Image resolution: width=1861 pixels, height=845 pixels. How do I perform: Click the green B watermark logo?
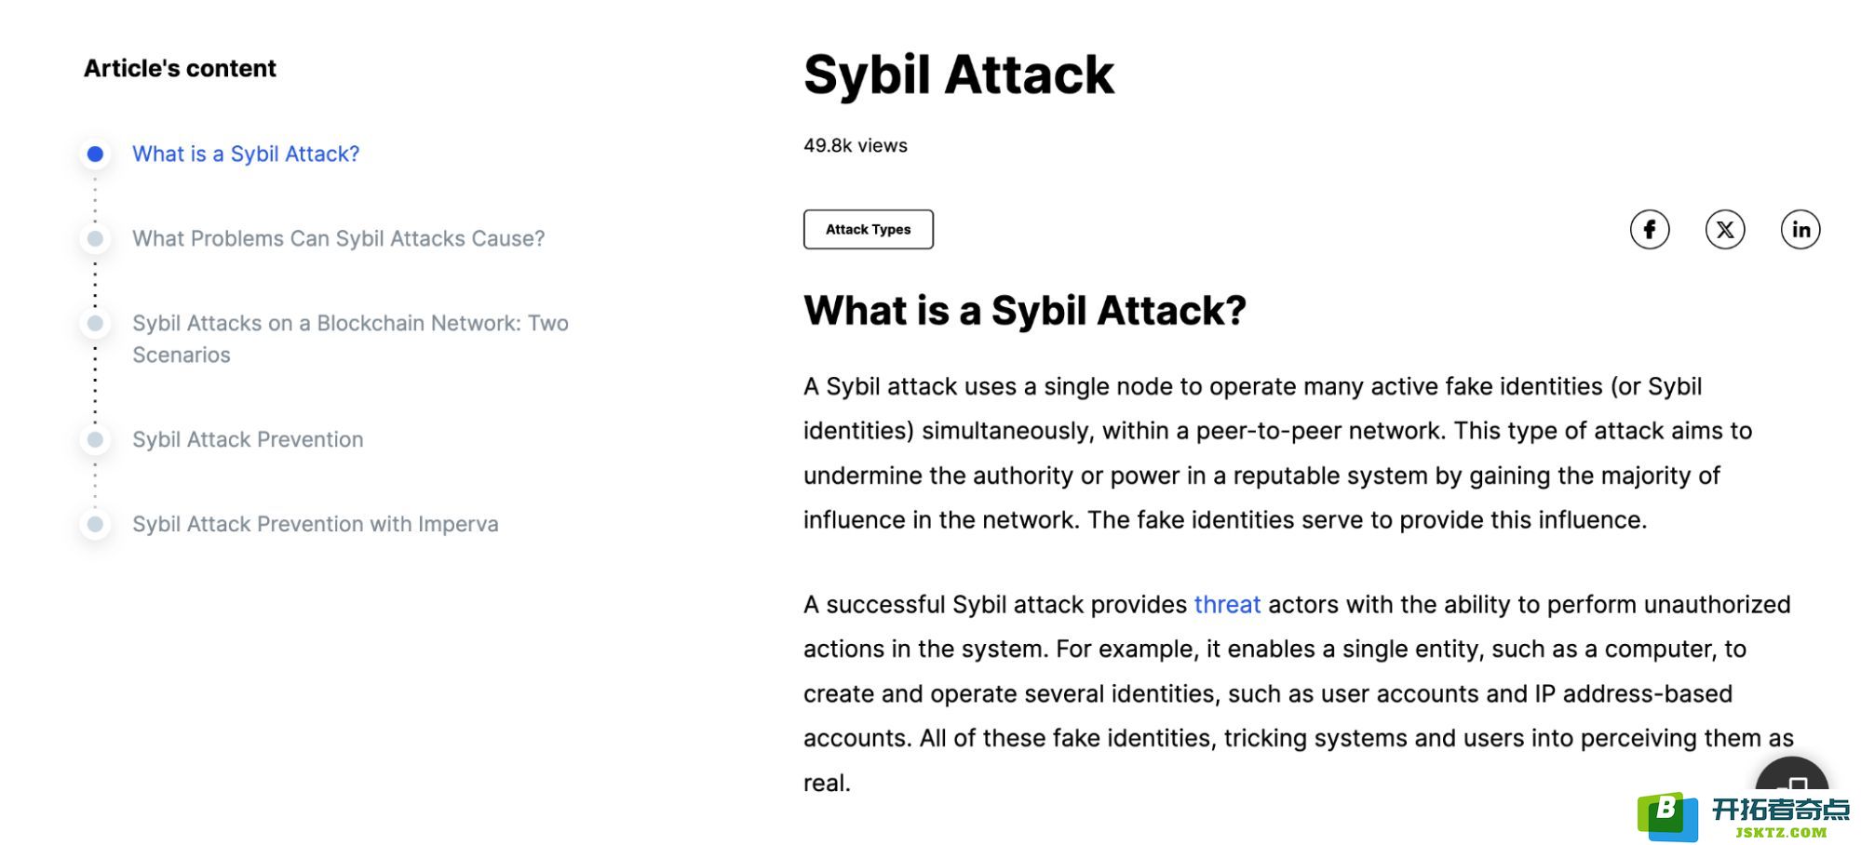click(1666, 815)
